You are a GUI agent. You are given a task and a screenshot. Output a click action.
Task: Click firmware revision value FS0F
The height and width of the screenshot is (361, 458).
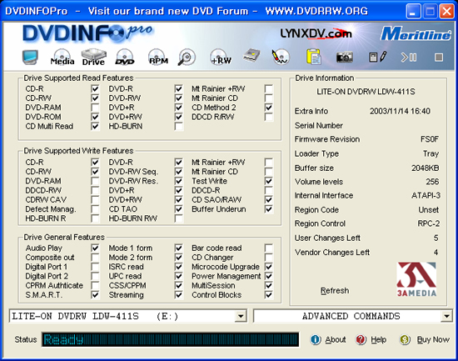[x=430, y=139]
